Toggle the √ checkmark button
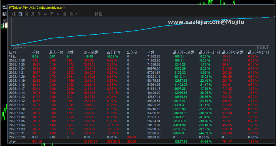This screenshot has width=276, height=146. point(5,20)
